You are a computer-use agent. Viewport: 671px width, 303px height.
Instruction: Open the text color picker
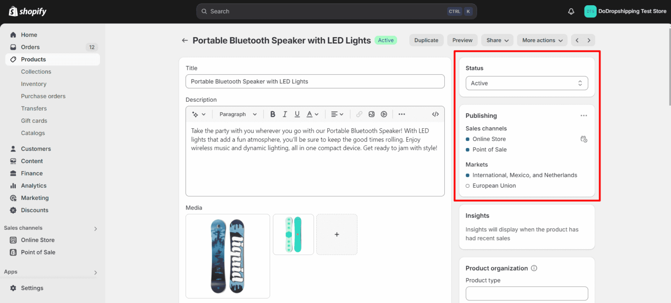[x=312, y=114]
